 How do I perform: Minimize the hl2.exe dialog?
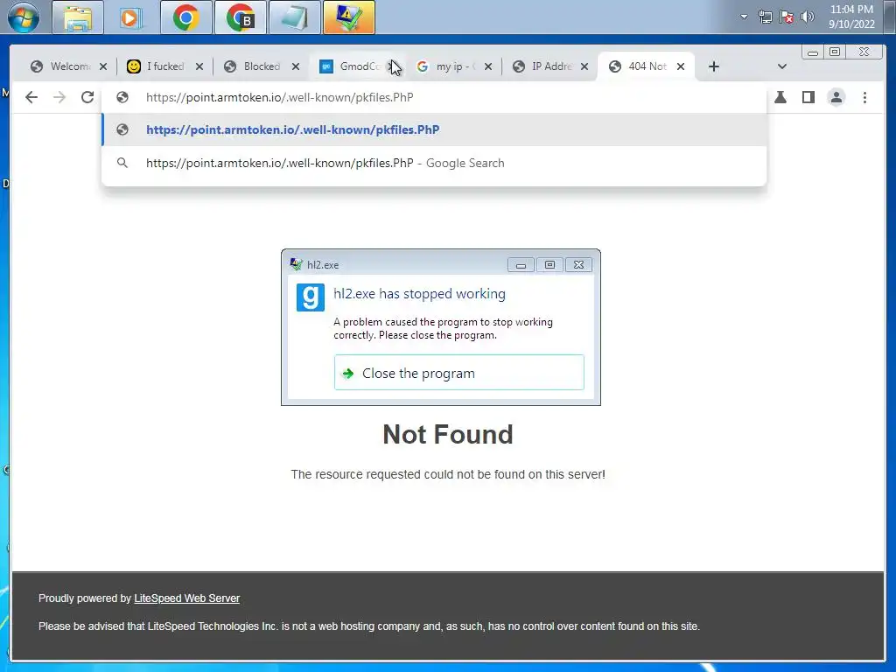pos(521,264)
